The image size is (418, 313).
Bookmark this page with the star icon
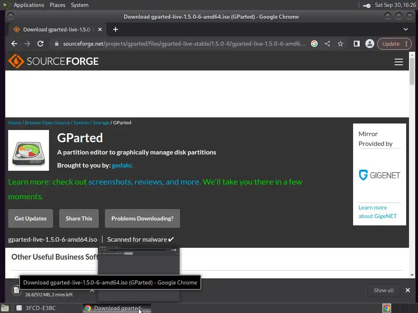[x=340, y=44]
